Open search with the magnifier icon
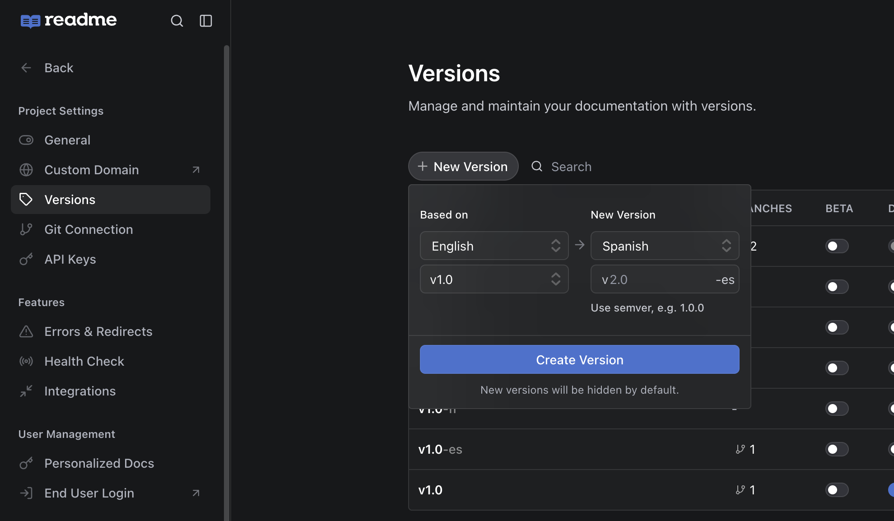The image size is (894, 521). click(177, 21)
